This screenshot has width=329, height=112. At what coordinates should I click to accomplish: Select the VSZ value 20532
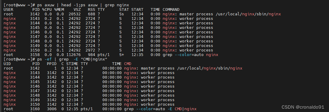click(x=75, y=14)
